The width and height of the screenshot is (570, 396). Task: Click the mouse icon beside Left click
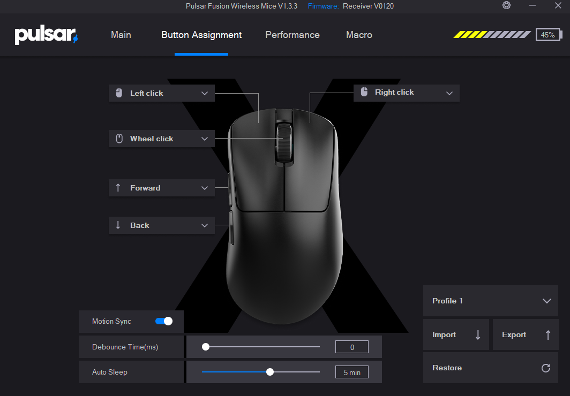pos(119,93)
